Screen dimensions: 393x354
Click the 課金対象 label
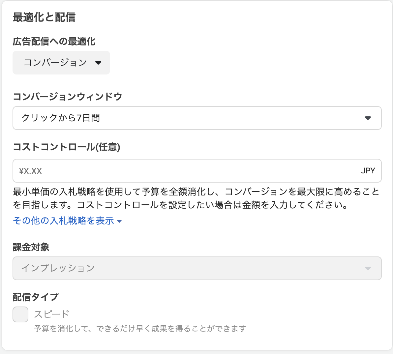(31, 247)
